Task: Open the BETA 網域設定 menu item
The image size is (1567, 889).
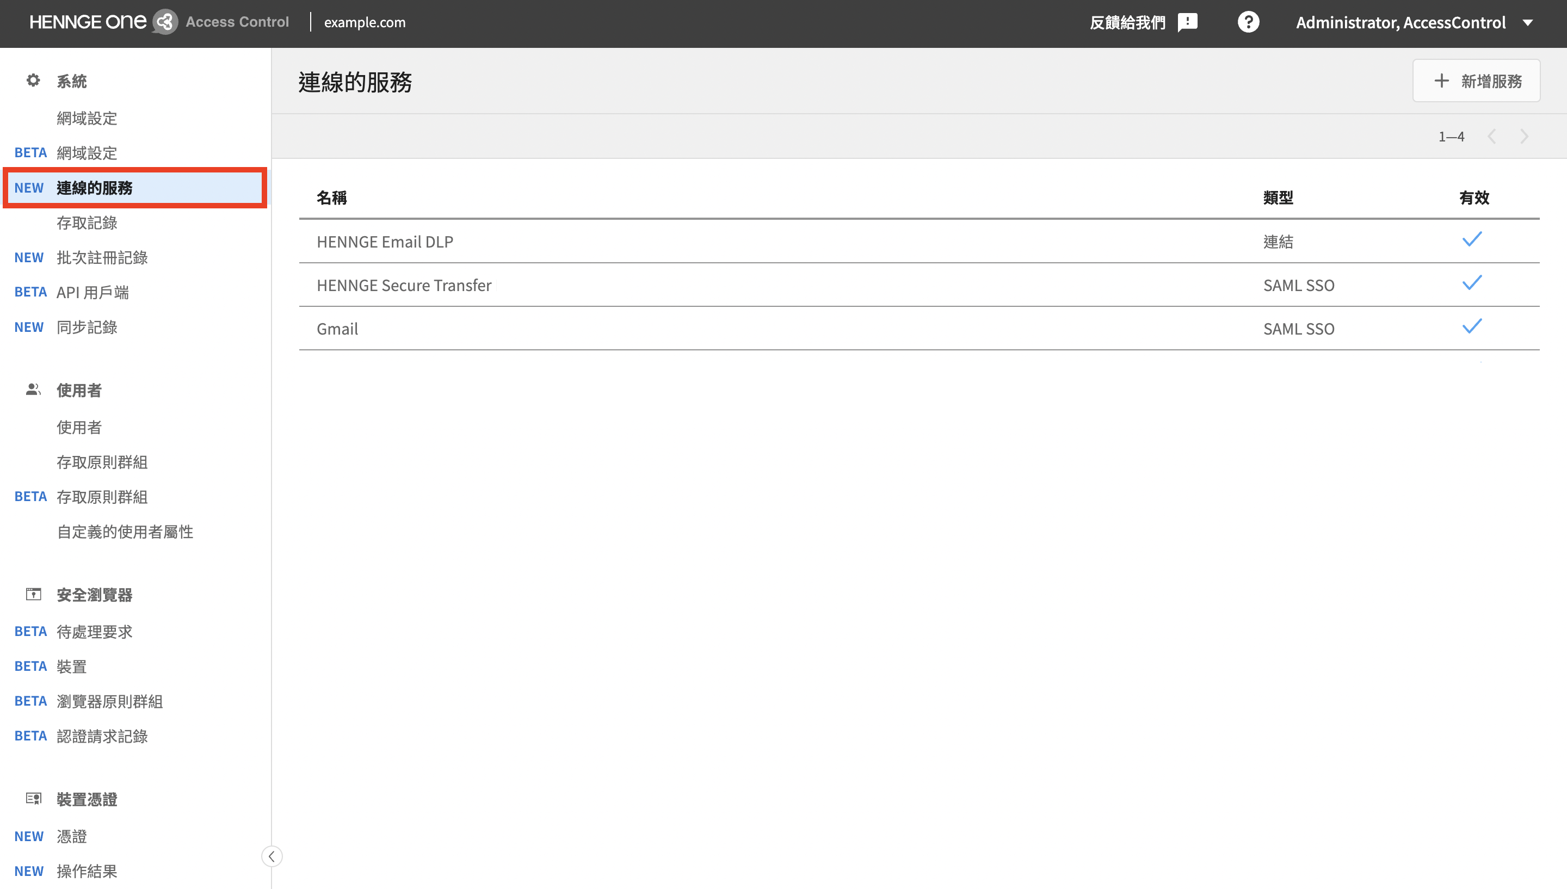Action: click(87, 153)
